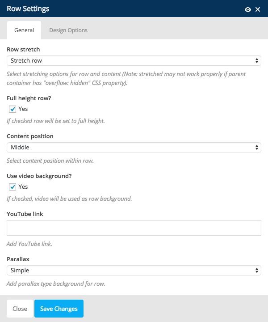Open the Content position dropdown
The height and width of the screenshot is (322, 268).
coord(134,147)
